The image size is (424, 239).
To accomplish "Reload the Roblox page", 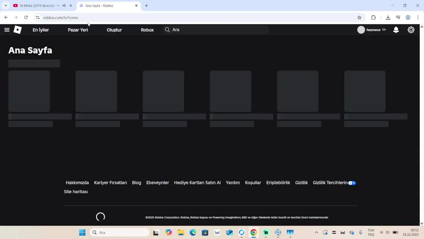I will pos(26,18).
